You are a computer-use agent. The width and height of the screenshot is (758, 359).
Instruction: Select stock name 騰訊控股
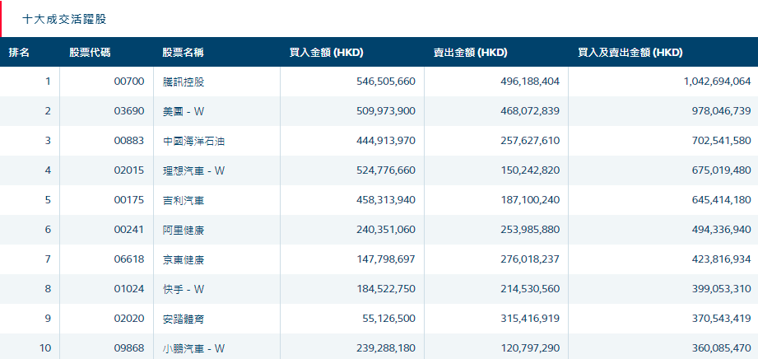pos(184,82)
